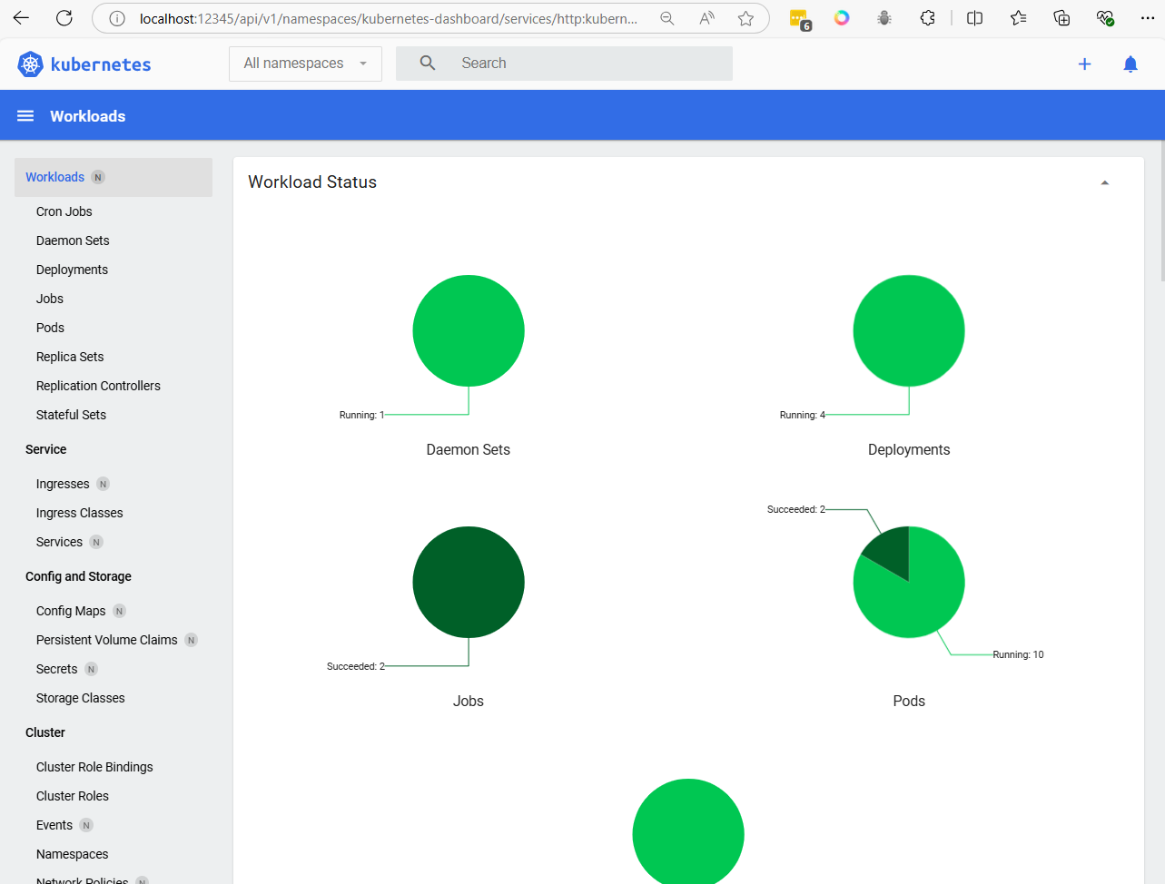Click the browser address bar URL
Screen dimensions: 1165x884
[x=388, y=18]
